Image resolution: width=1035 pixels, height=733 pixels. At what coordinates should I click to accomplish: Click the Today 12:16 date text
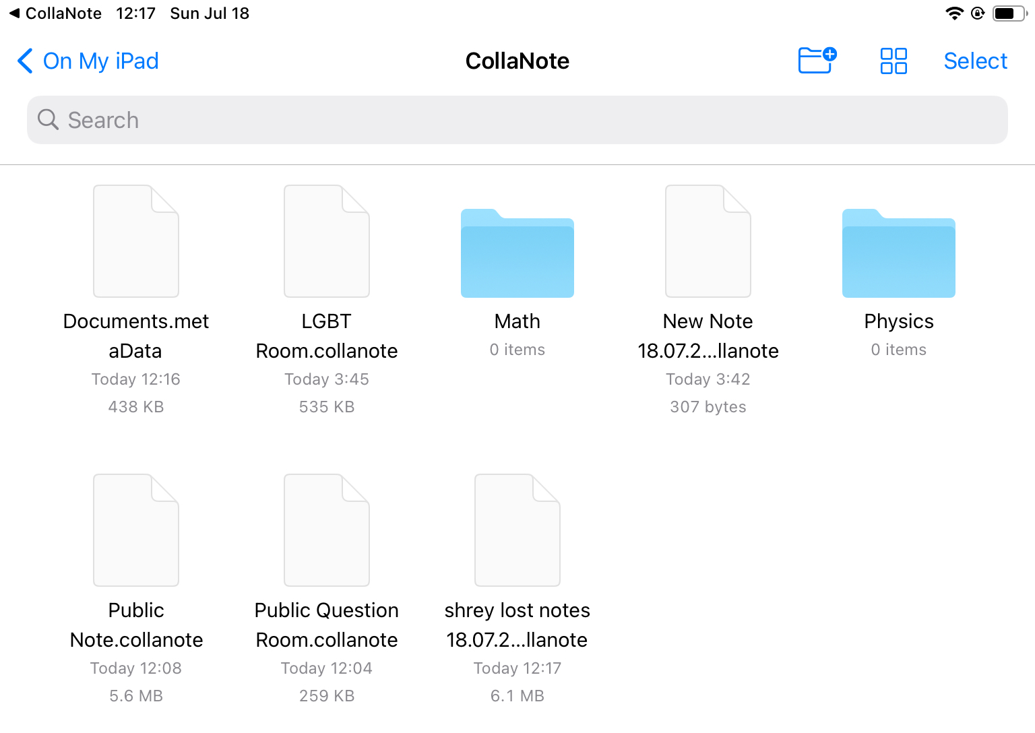coord(136,379)
